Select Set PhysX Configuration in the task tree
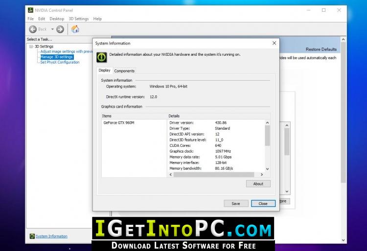The image size is (367, 251). (x=60, y=62)
